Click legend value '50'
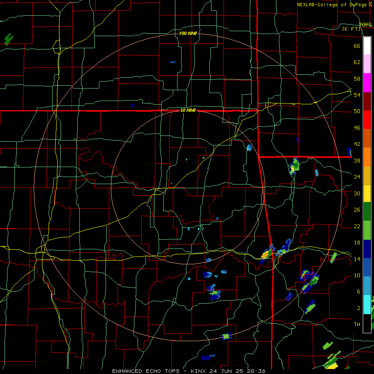The height and width of the screenshot is (374, 374). point(357,111)
